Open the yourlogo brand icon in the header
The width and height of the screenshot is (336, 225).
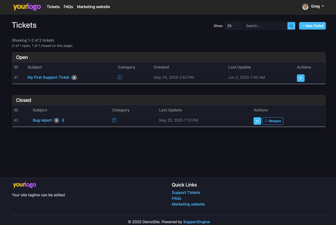(x=27, y=7)
